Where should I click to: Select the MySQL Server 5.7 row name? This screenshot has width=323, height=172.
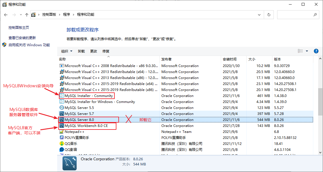tap(79, 114)
